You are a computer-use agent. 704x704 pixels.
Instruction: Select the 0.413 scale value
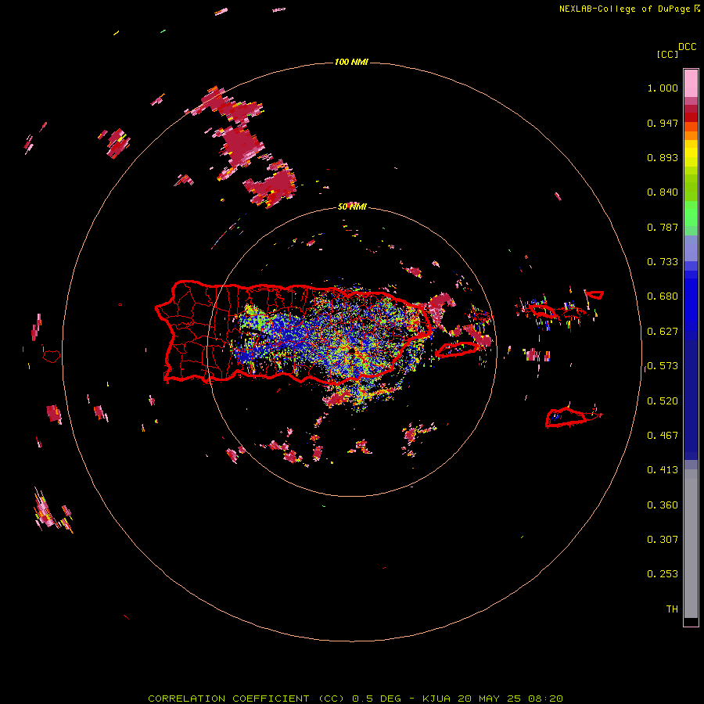[x=663, y=470]
